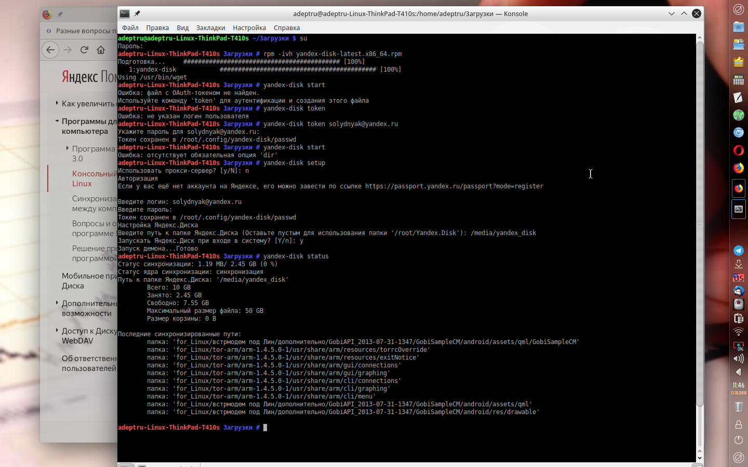Open the 'Об ответственн… пользователей' sidebar link

(89, 363)
